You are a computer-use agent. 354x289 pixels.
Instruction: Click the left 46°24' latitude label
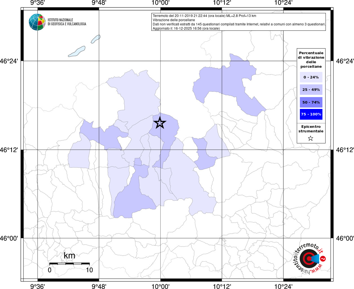coord(9,61)
